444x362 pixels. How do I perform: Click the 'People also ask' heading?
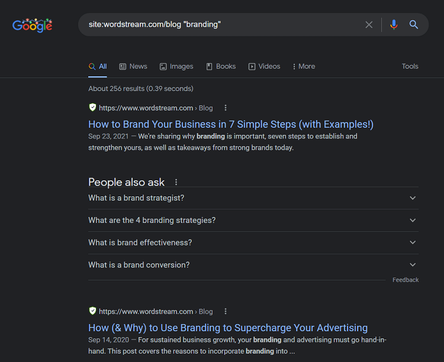126,182
